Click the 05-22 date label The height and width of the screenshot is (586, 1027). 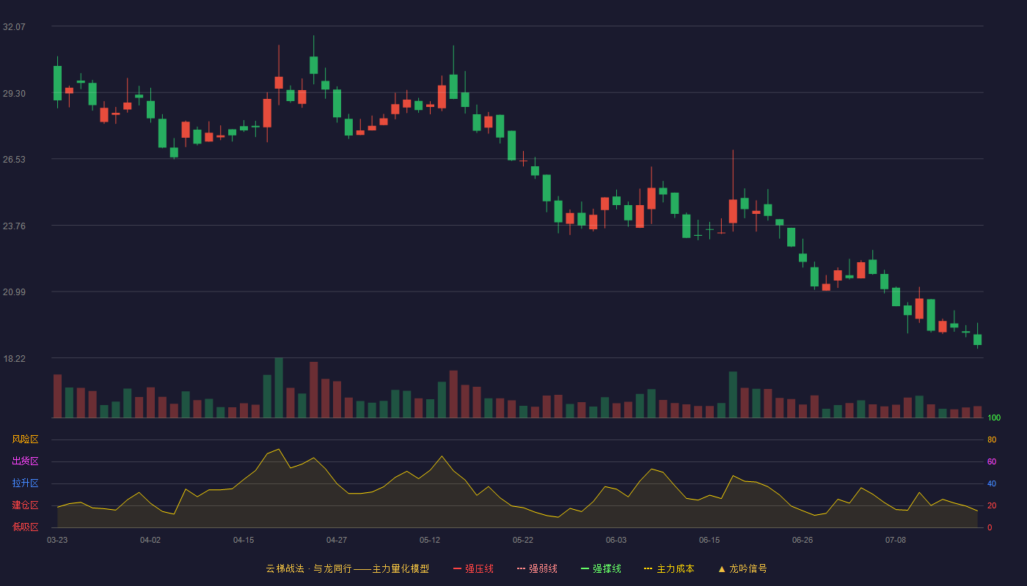pos(523,540)
